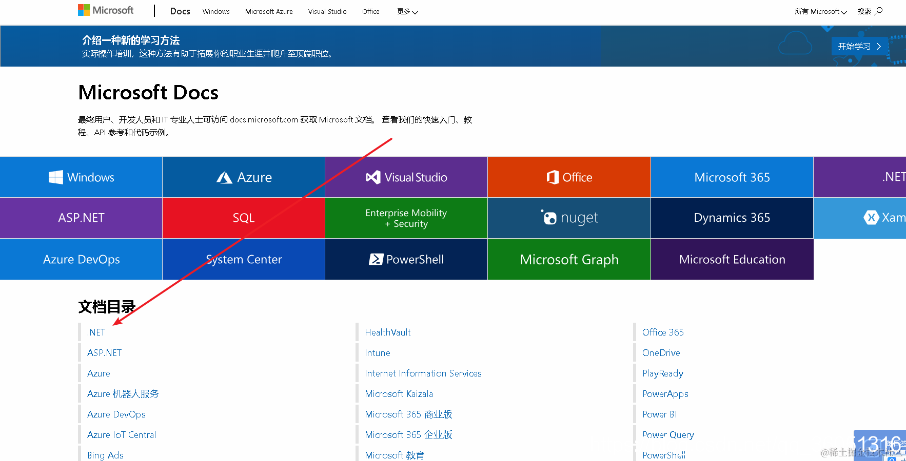Open the .NET documentation link

click(x=95, y=332)
